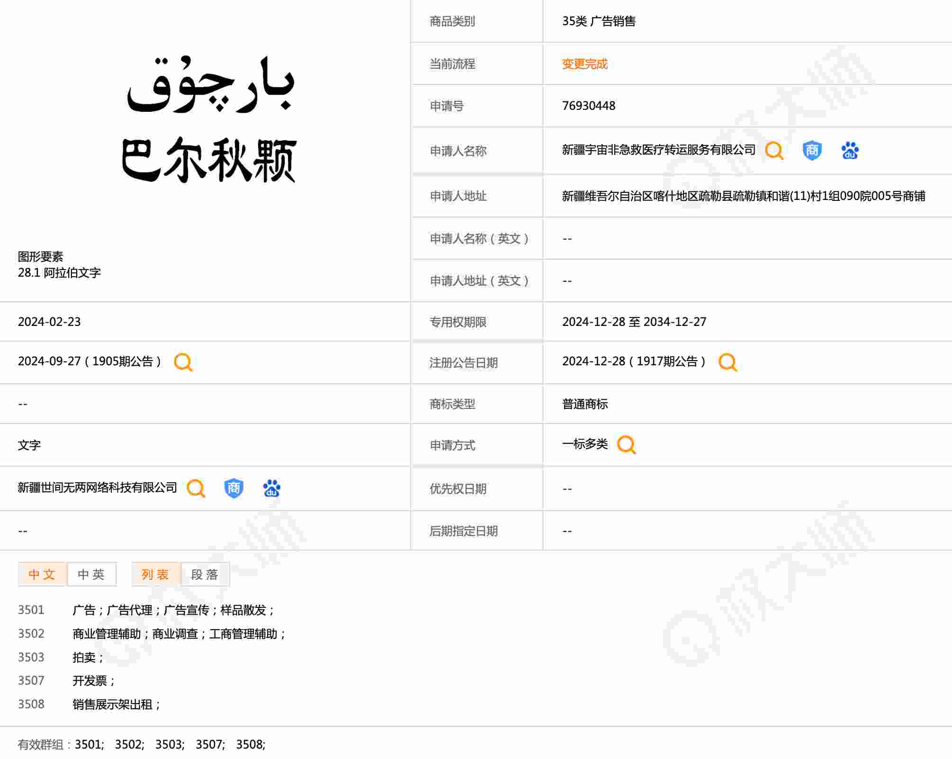Click 35类 广告销售 category text
Screen dimensions: 952x759
[599, 21]
